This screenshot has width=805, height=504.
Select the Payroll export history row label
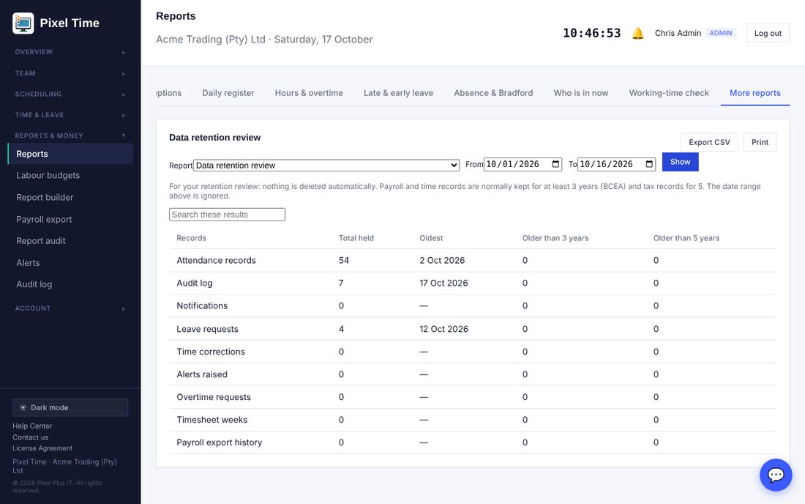(x=220, y=443)
